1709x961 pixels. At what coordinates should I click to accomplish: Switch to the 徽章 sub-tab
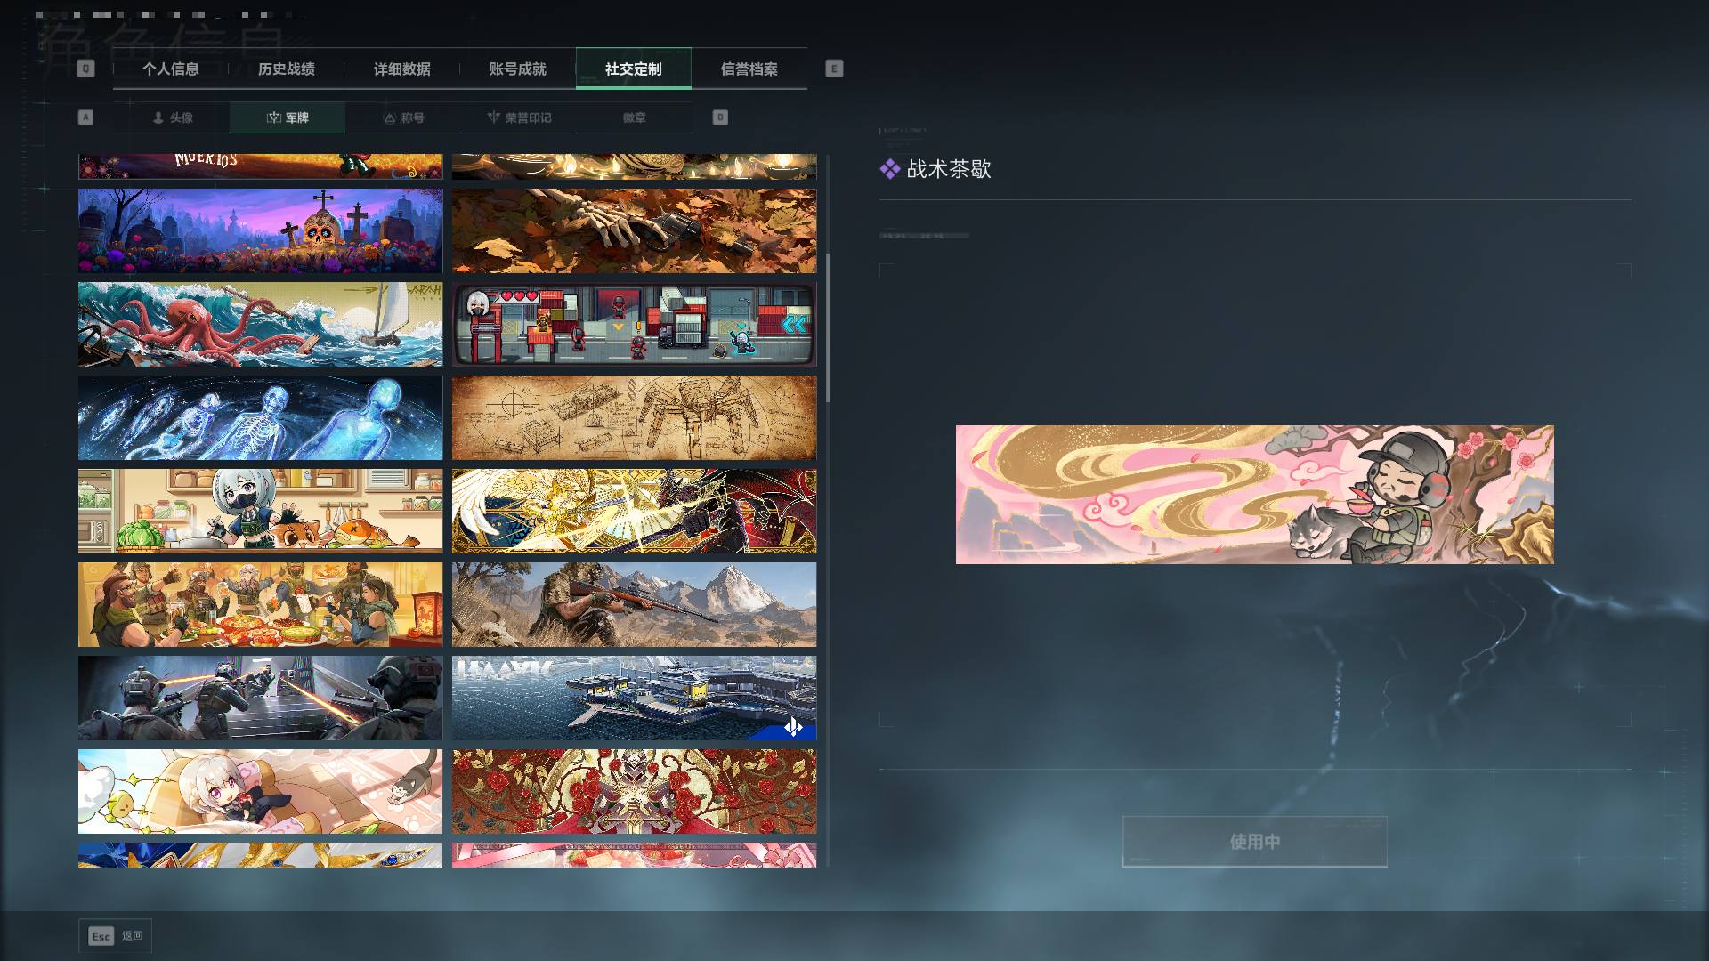click(x=635, y=117)
